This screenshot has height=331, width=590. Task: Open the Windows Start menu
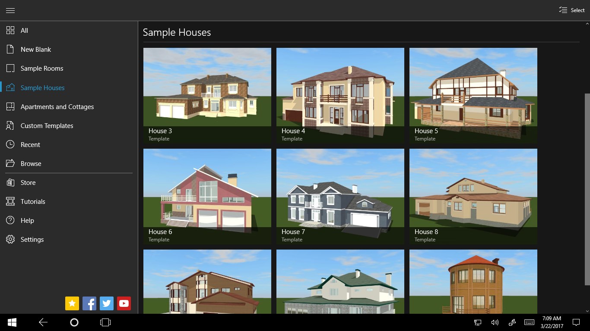(11, 322)
